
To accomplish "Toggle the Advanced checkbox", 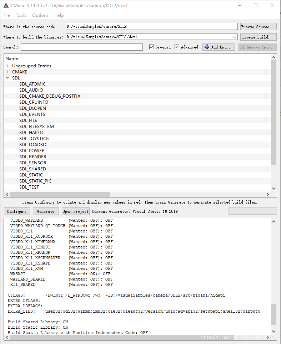I will point(177,47).
